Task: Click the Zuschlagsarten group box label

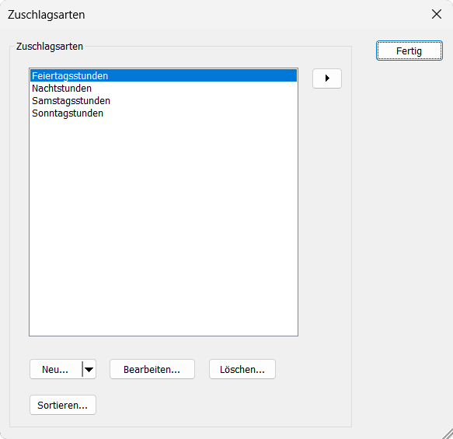Action: (x=50, y=46)
